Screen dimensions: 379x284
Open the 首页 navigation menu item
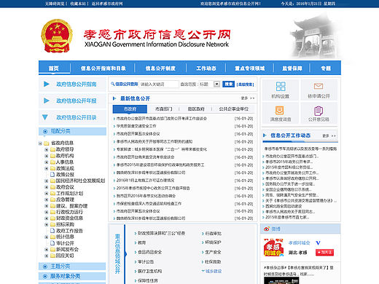coord(54,68)
